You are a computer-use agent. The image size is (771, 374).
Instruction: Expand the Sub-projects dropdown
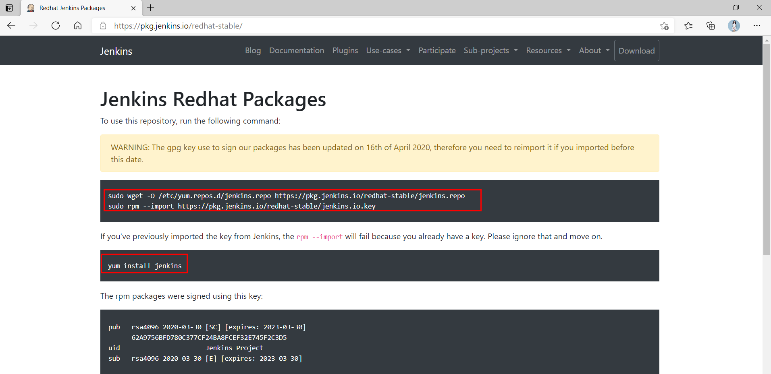[490, 50]
